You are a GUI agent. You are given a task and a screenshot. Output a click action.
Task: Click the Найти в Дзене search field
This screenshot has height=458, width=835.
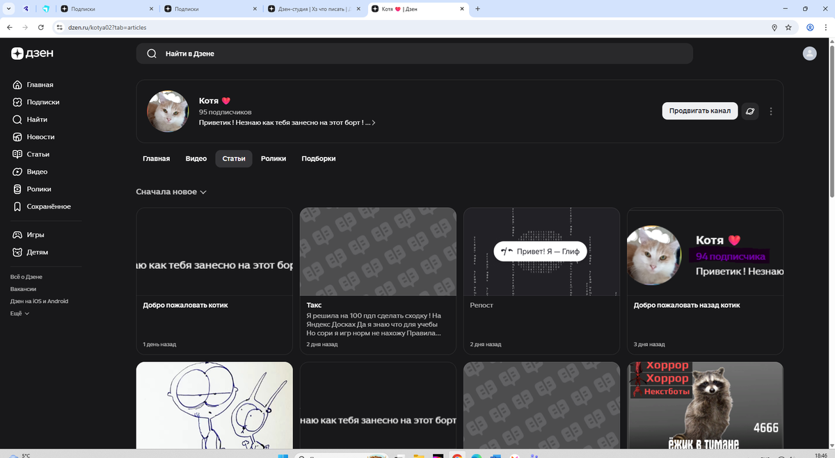click(415, 54)
